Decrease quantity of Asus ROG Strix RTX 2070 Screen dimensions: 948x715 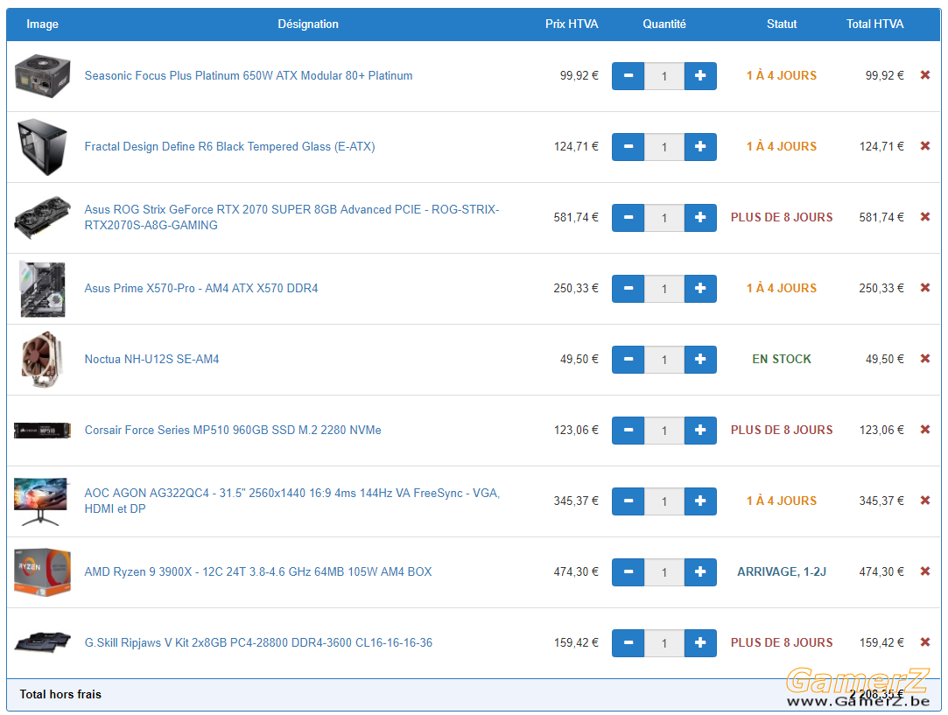pos(628,218)
